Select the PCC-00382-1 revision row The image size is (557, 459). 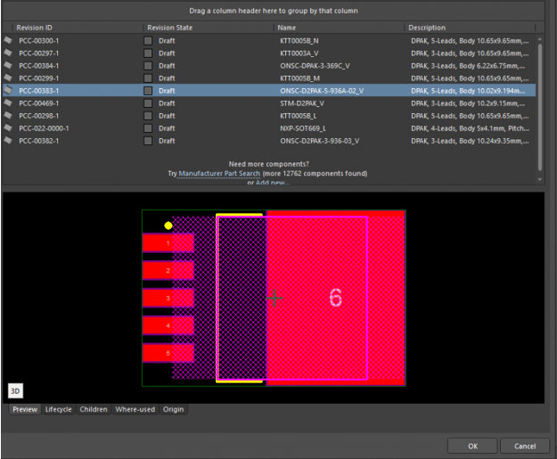click(x=269, y=141)
